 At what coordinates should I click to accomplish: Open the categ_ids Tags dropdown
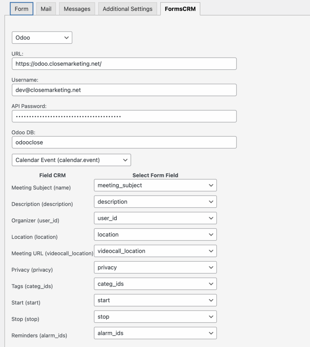[x=155, y=284]
